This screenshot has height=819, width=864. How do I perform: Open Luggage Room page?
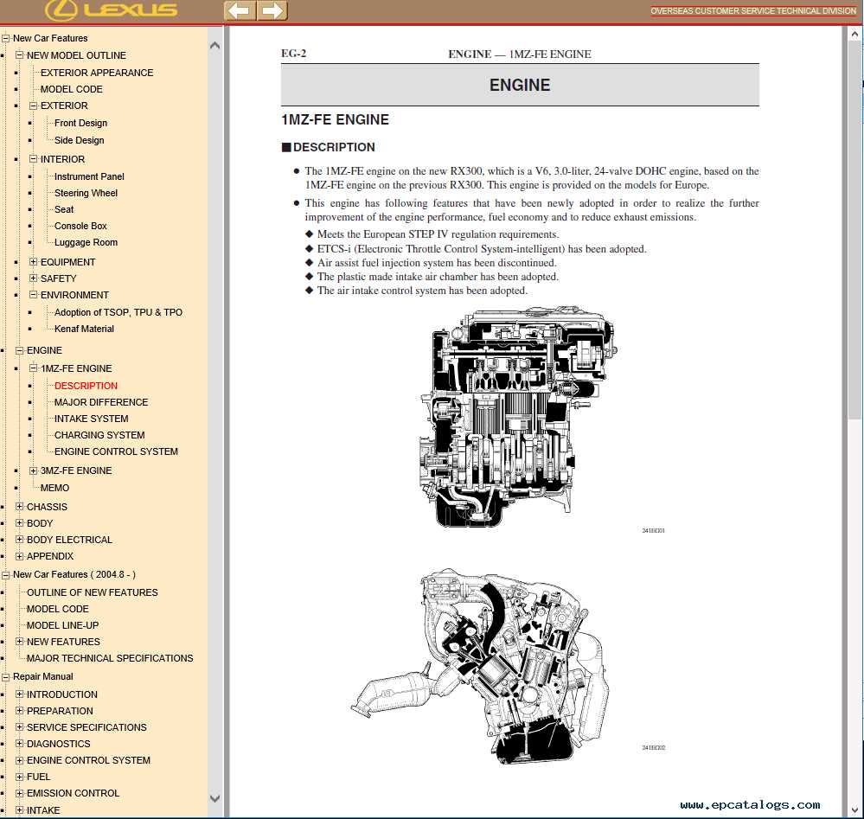(x=86, y=243)
